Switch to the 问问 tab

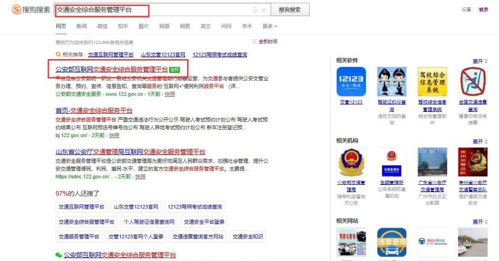pos(226,26)
